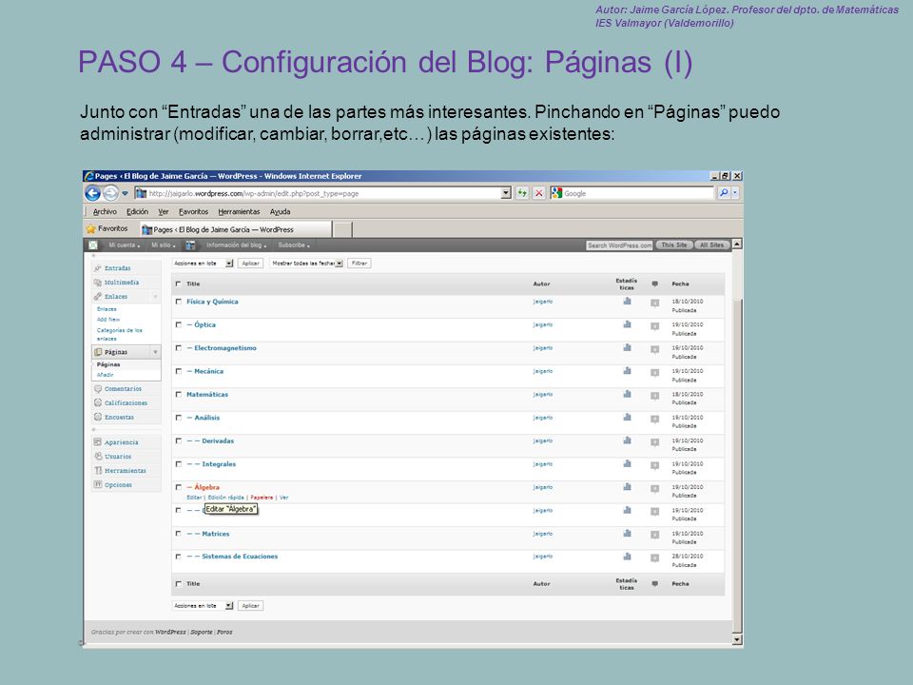The width and height of the screenshot is (913, 685).
Task: Click comment bubble for Física y Química
Action: [x=655, y=303]
